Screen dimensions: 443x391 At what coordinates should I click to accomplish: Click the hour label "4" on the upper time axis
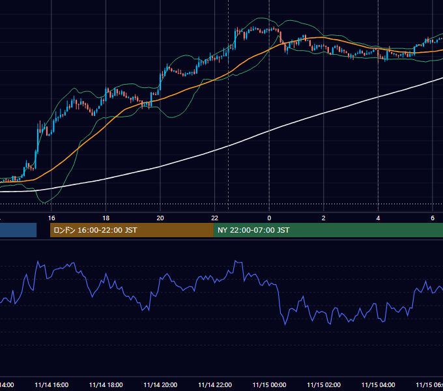click(378, 218)
